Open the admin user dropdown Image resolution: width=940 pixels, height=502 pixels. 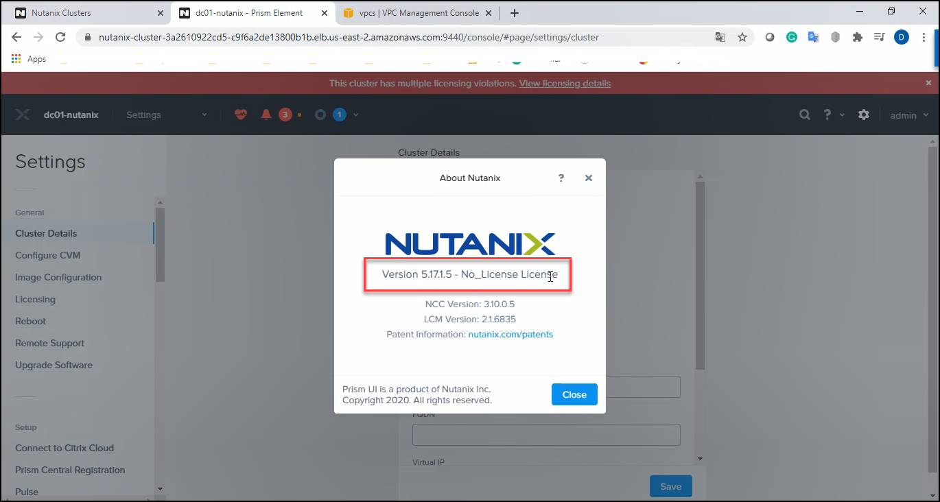909,116
